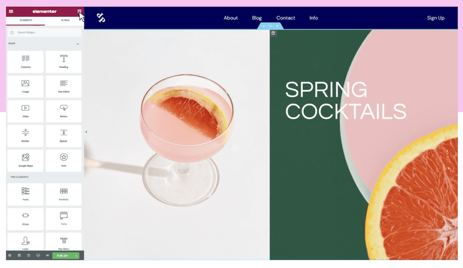The image size is (463, 268).
Task: Choose the Image widget
Action: click(x=25, y=87)
